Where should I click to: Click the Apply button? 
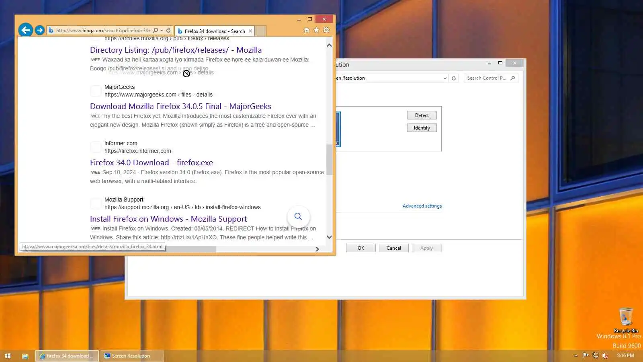pos(426,248)
